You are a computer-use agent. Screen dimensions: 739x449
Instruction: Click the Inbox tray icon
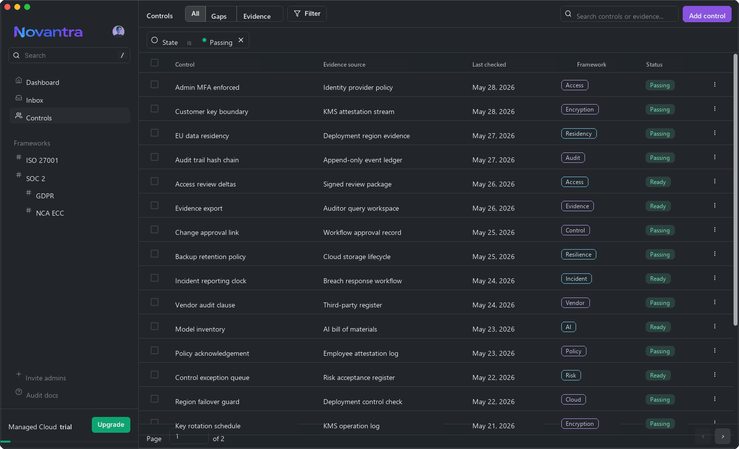point(19,98)
